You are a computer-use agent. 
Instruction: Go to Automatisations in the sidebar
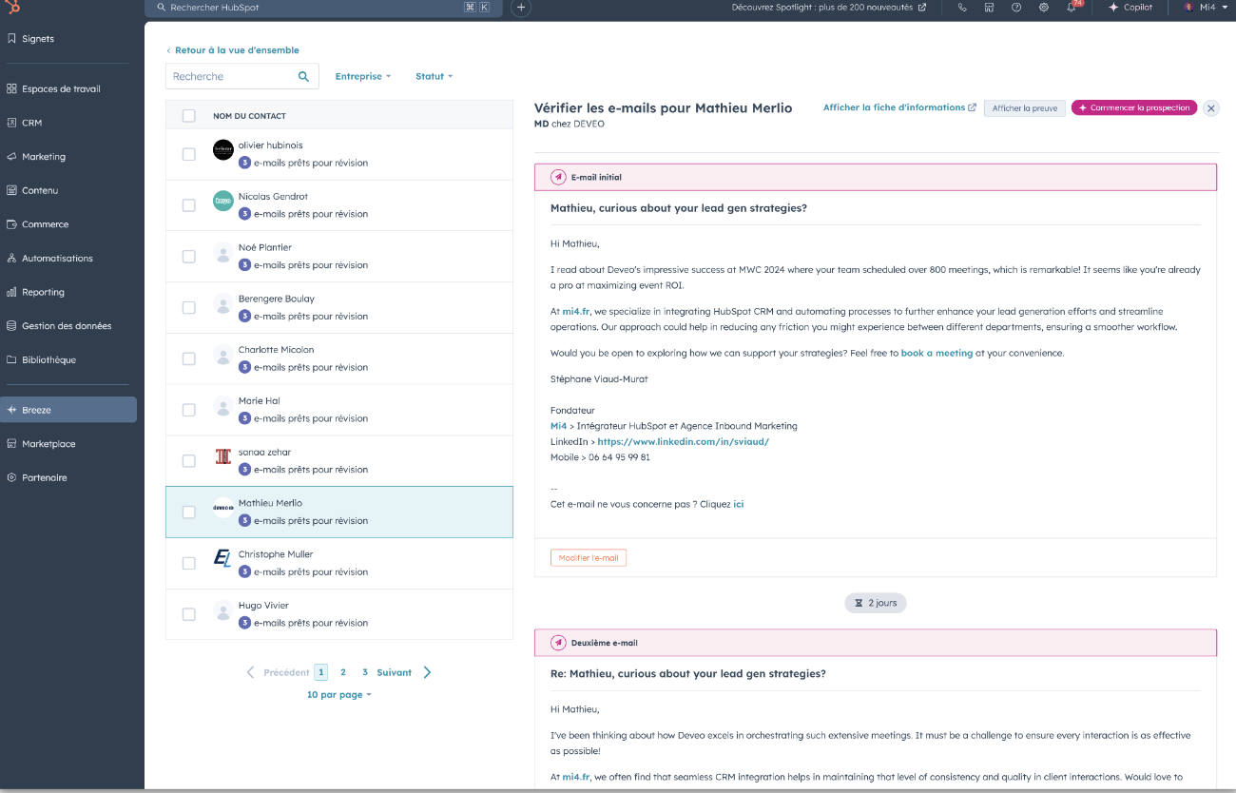[x=57, y=259]
